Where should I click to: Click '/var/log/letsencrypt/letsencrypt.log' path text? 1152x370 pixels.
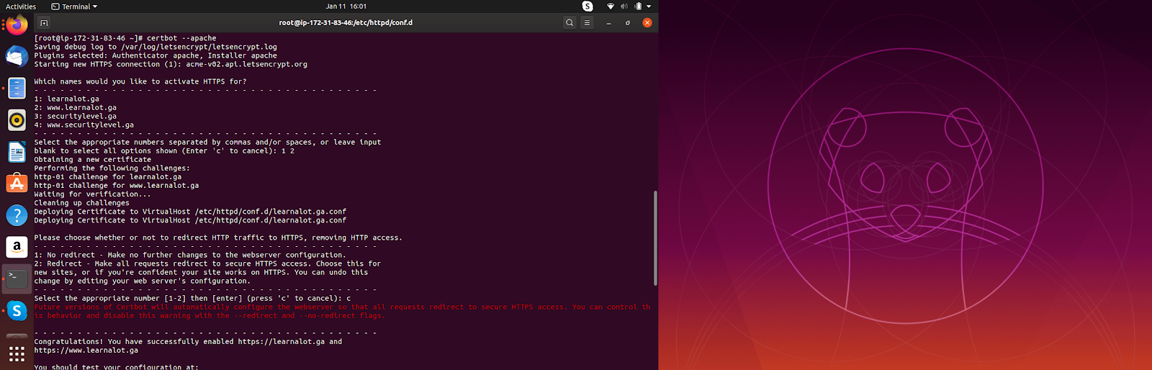click(x=199, y=47)
